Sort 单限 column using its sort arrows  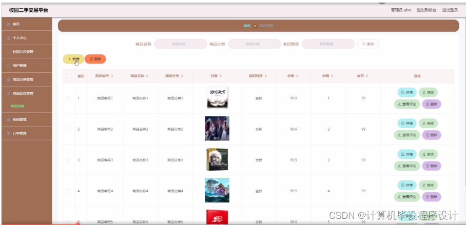(x=332, y=76)
